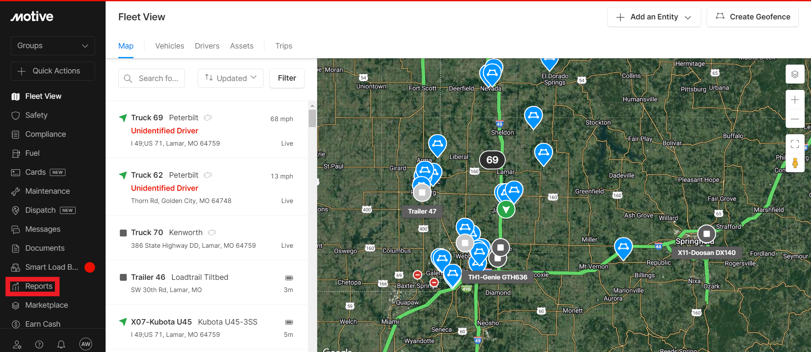
Task: Switch to the Assets tab
Action: [x=242, y=46]
